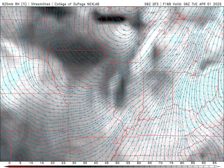
Task: Click the '40' colorbar scale label
Action: pyautogui.click(x=96, y=163)
